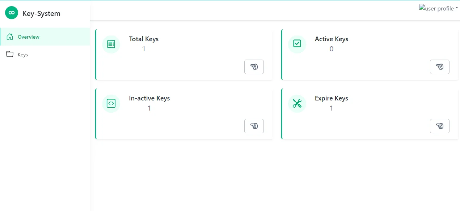Click the Active Keys count value 0
This screenshot has width=460, height=211.
pos(331,49)
